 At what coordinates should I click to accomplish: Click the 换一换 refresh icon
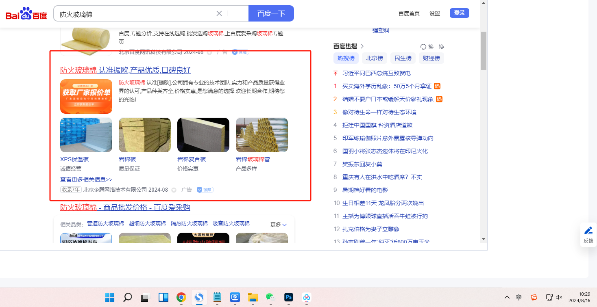tap(423, 47)
